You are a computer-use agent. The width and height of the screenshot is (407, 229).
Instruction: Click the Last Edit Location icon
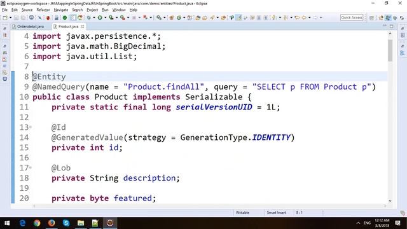[x=297, y=18]
